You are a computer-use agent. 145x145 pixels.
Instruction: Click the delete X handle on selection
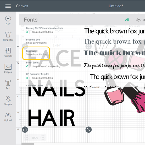pyautogui.click(x=25, y=46)
